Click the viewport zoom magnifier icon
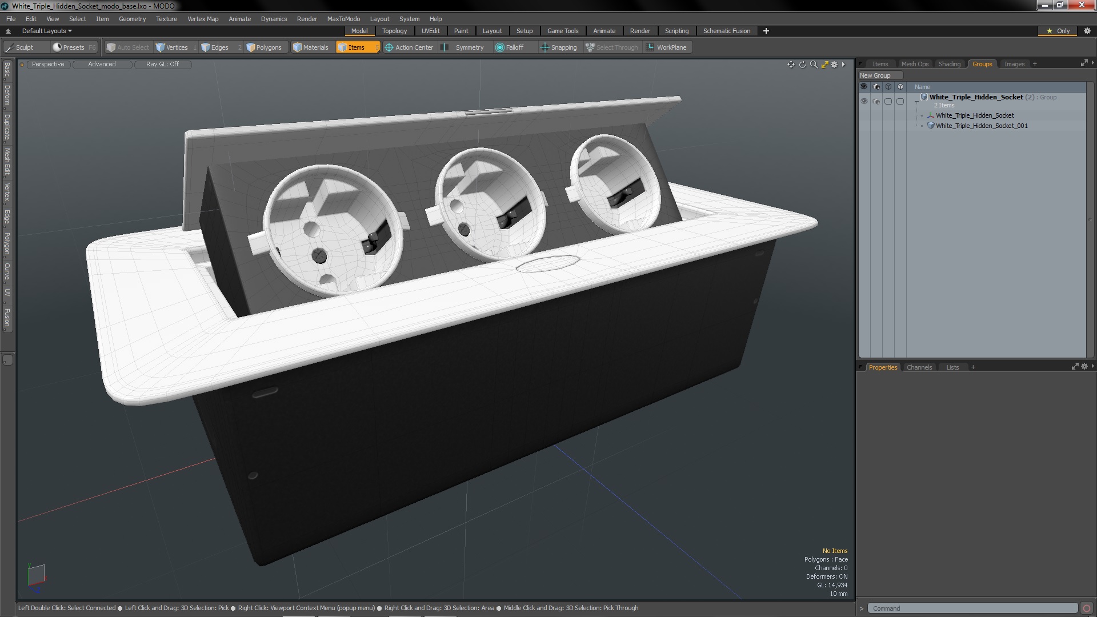 (814, 65)
